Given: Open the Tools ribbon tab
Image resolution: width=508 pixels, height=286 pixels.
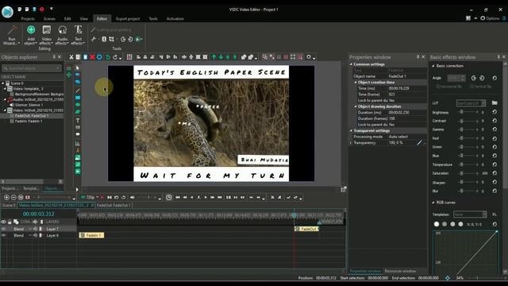Looking at the screenshot, I should pyautogui.click(x=153, y=19).
